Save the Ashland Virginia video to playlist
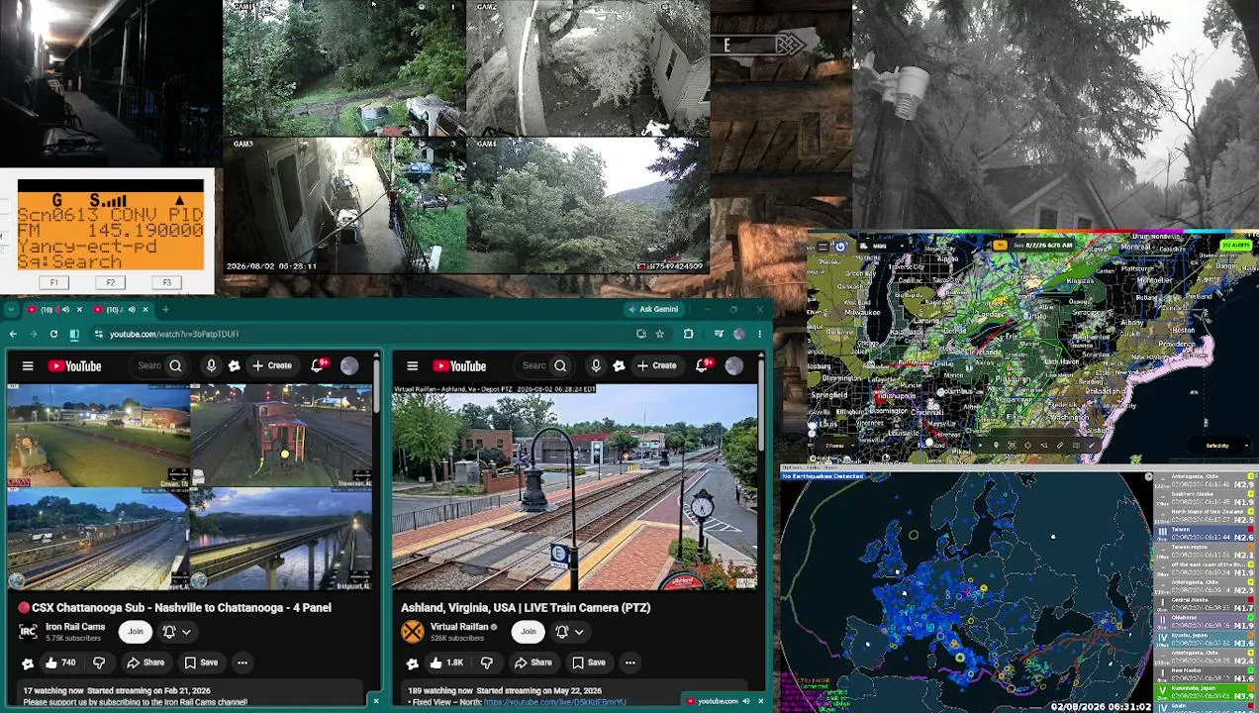1259x713 pixels. click(588, 662)
